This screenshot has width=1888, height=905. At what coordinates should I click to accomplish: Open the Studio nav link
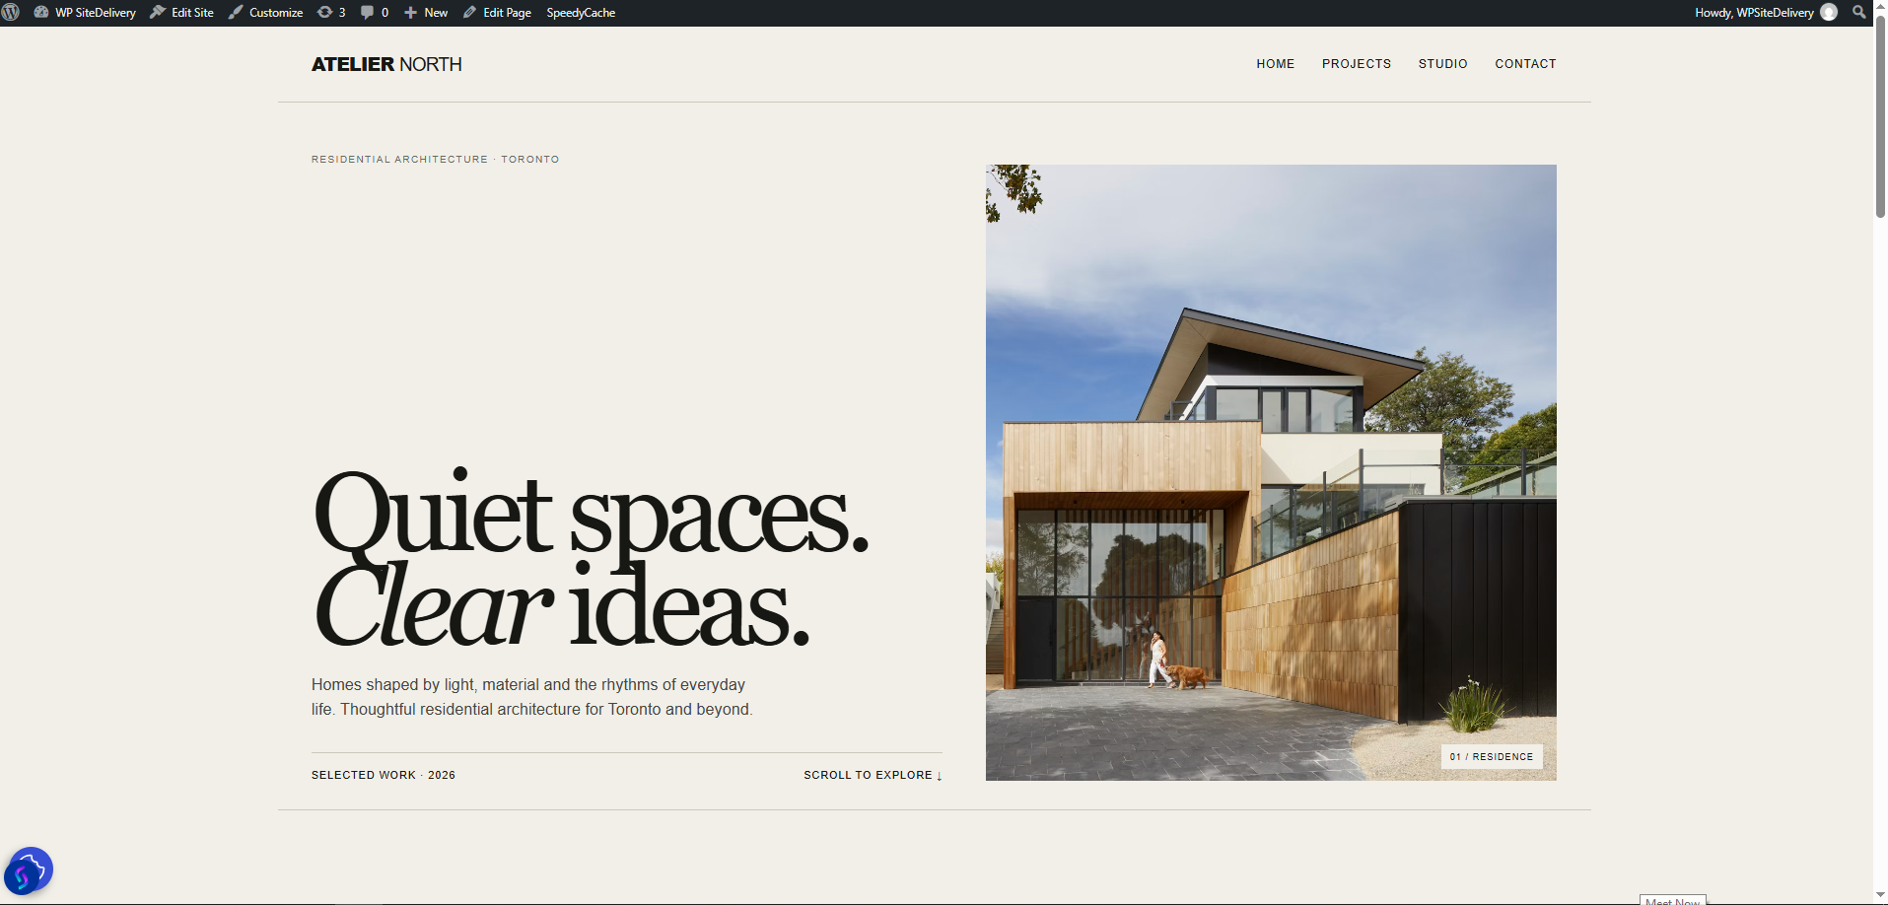click(x=1442, y=64)
